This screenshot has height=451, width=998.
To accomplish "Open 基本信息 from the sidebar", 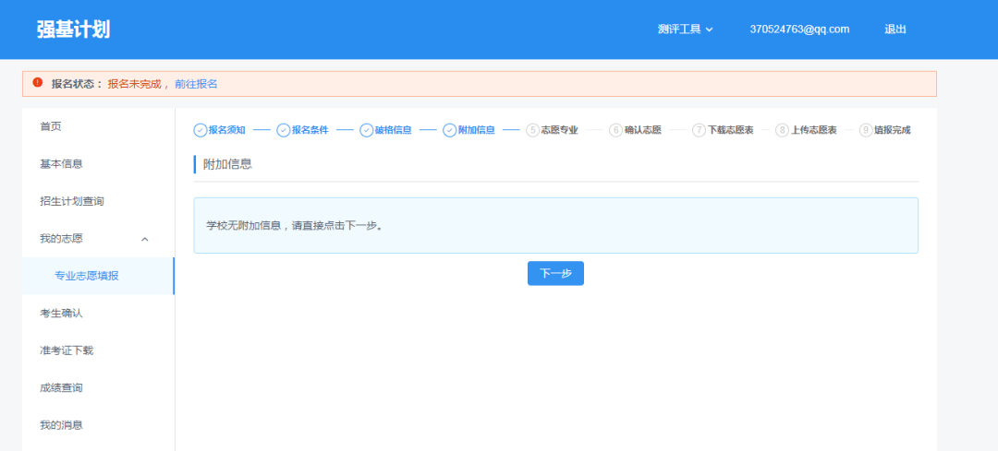I will coord(61,164).
